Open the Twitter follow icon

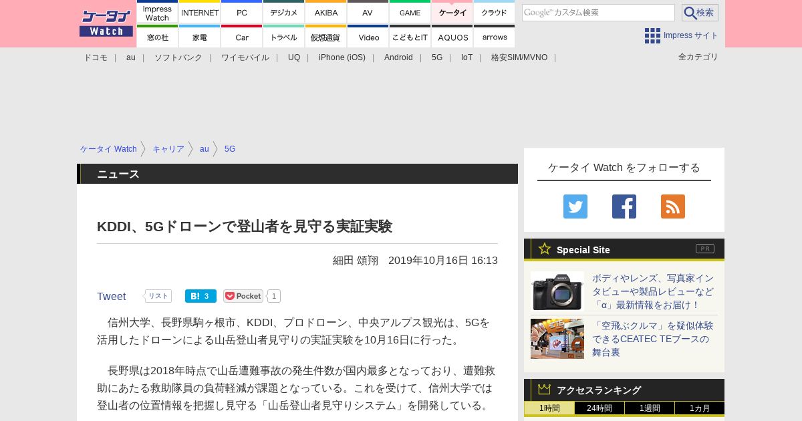(x=575, y=206)
